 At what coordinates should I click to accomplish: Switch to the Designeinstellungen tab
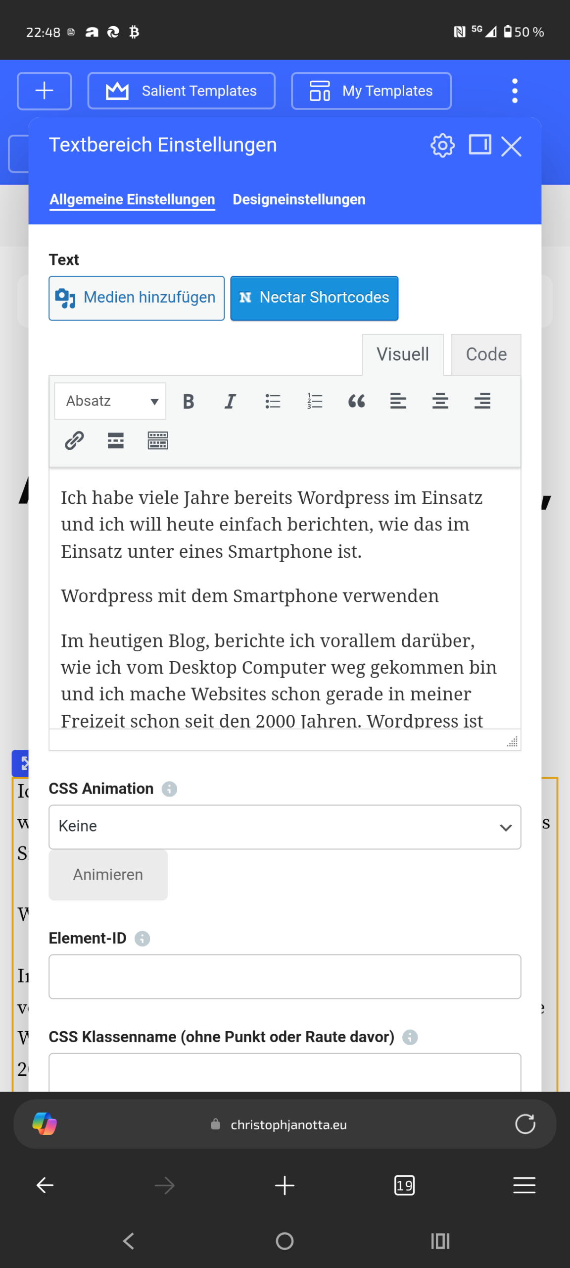(299, 200)
